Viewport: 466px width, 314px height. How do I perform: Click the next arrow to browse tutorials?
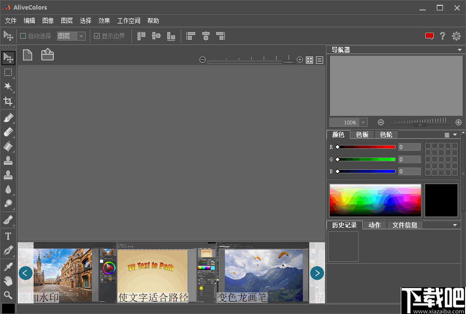click(x=317, y=273)
